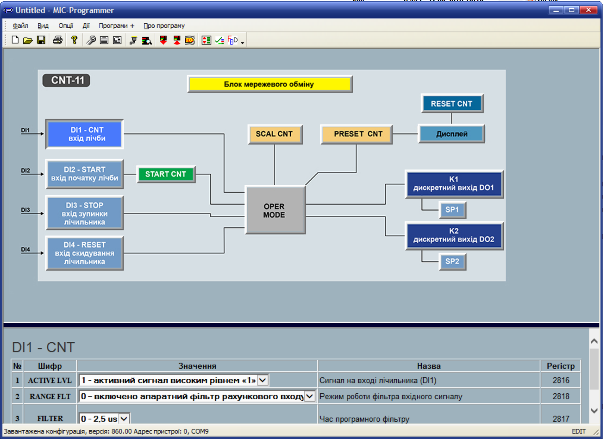Open a file with the folder icon
Screen dimensions: 603x439
(28, 40)
